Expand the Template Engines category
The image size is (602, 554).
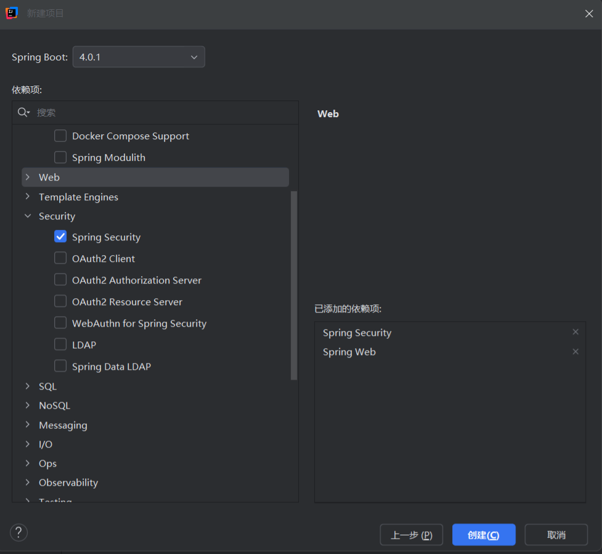click(x=28, y=197)
